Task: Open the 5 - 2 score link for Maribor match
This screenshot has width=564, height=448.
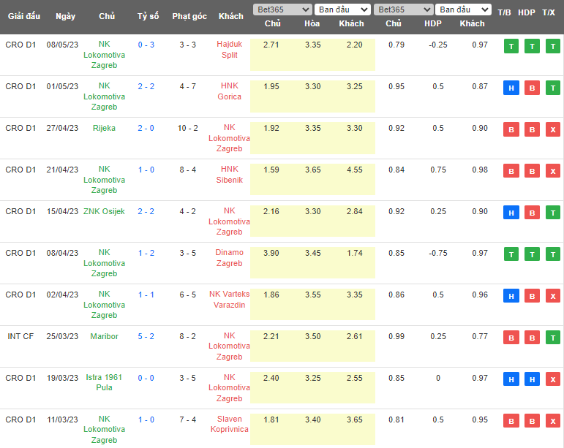Action: 146,336
